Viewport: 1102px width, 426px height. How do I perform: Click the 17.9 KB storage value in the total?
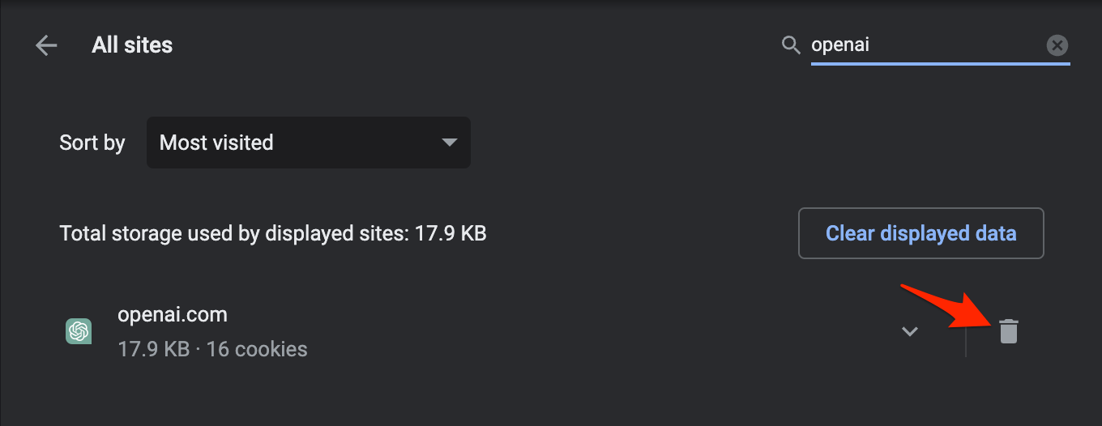451,234
